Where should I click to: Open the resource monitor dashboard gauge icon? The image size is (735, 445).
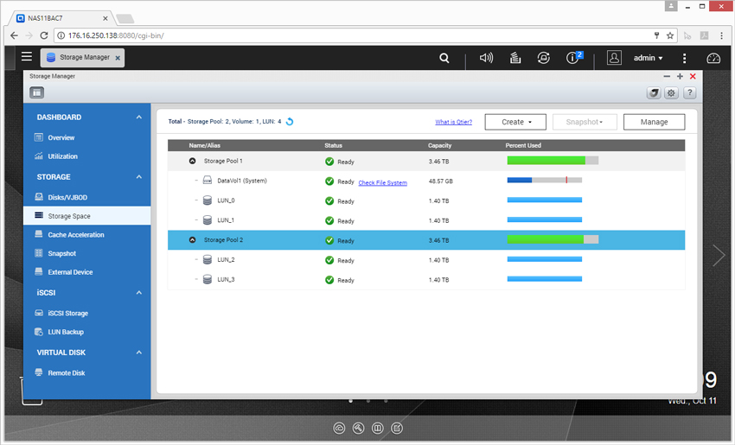point(713,58)
